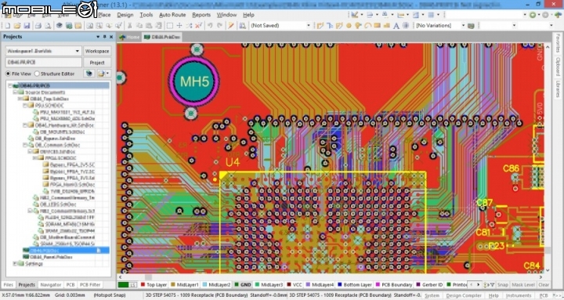Click the Move Selection cross icon

(x=179, y=26)
